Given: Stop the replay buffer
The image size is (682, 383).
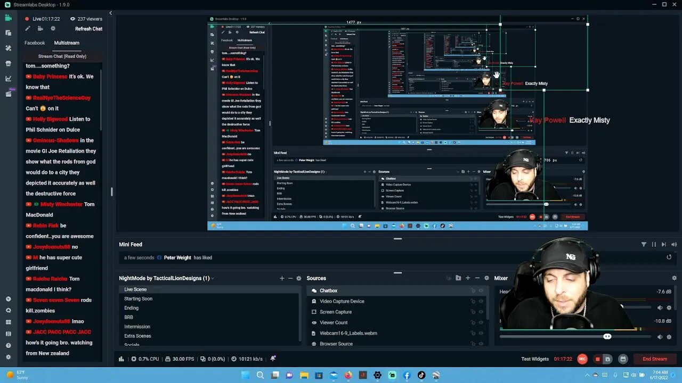Looking at the screenshot, I should [x=598, y=359].
